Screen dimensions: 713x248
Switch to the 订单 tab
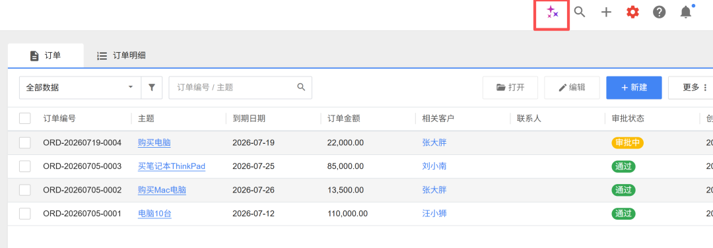tap(46, 56)
